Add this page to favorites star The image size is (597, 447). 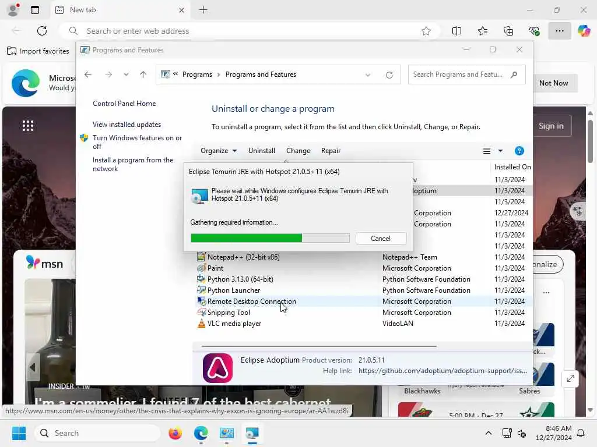(426, 31)
